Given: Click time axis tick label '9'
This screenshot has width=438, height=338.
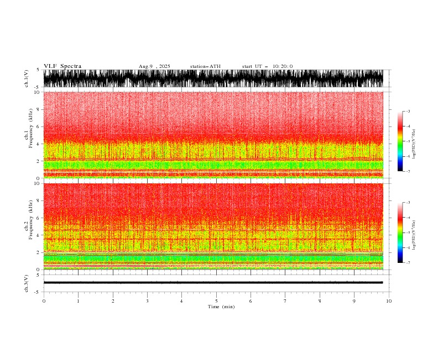Looking at the screenshot, I should click(x=354, y=301).
